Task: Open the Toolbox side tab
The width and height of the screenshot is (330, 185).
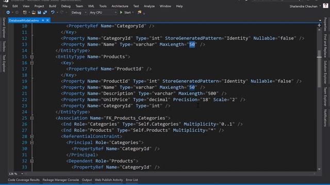Action: 4,46
